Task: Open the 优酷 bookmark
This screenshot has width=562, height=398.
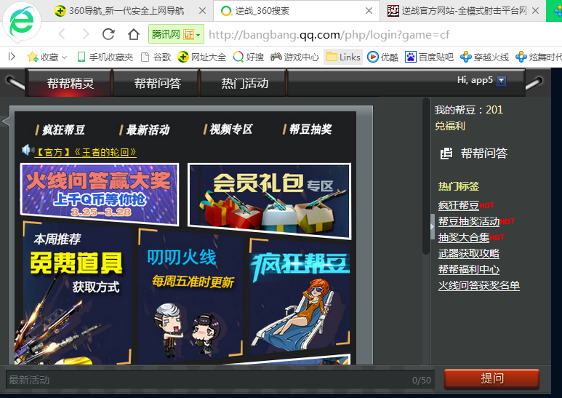Action: [x=383, y=57]
